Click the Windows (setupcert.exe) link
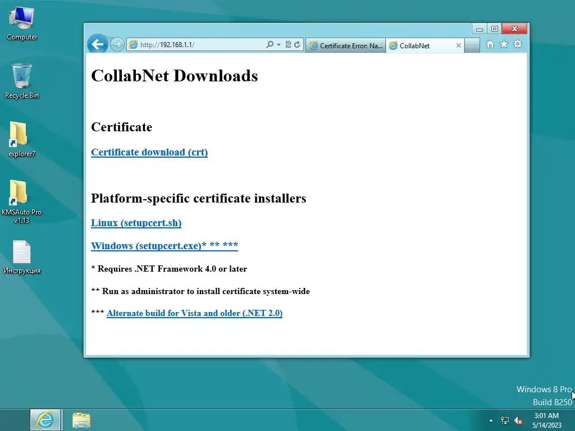 [165, 246]
